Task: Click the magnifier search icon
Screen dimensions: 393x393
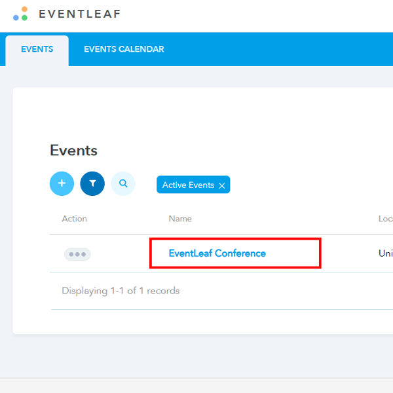Action: (123, 184)
